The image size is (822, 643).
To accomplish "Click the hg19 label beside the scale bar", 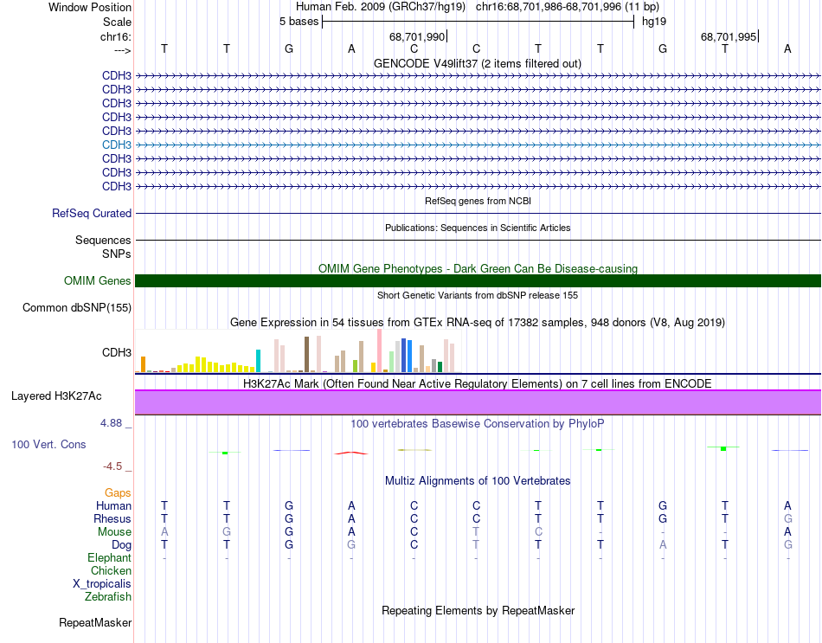I will point(654,22).
